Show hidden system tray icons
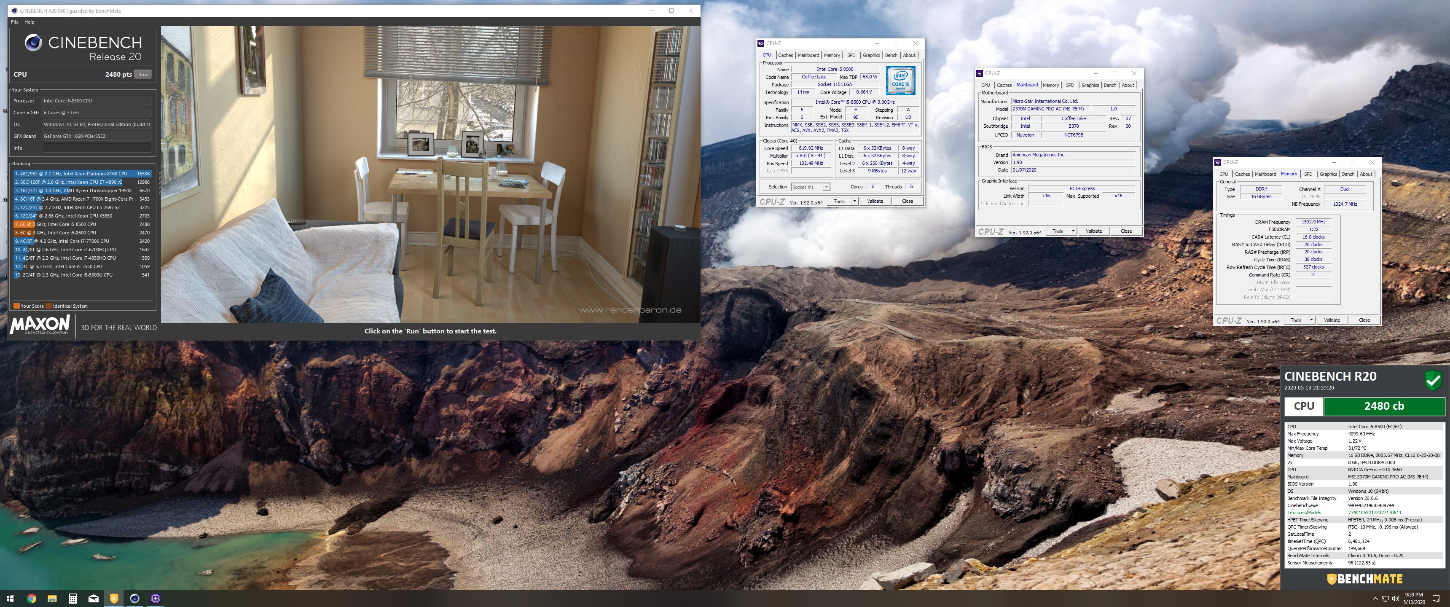 click(1375, 599)
